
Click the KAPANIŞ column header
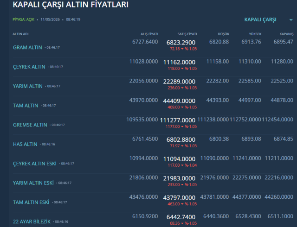[286, 34]
